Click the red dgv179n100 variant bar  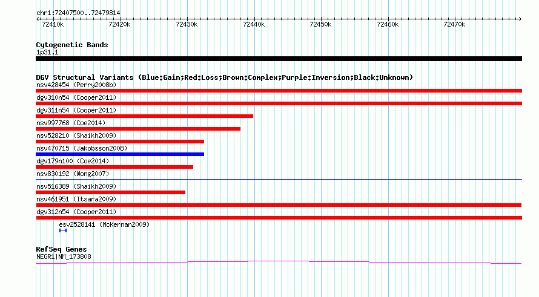(x=114, y=167)
